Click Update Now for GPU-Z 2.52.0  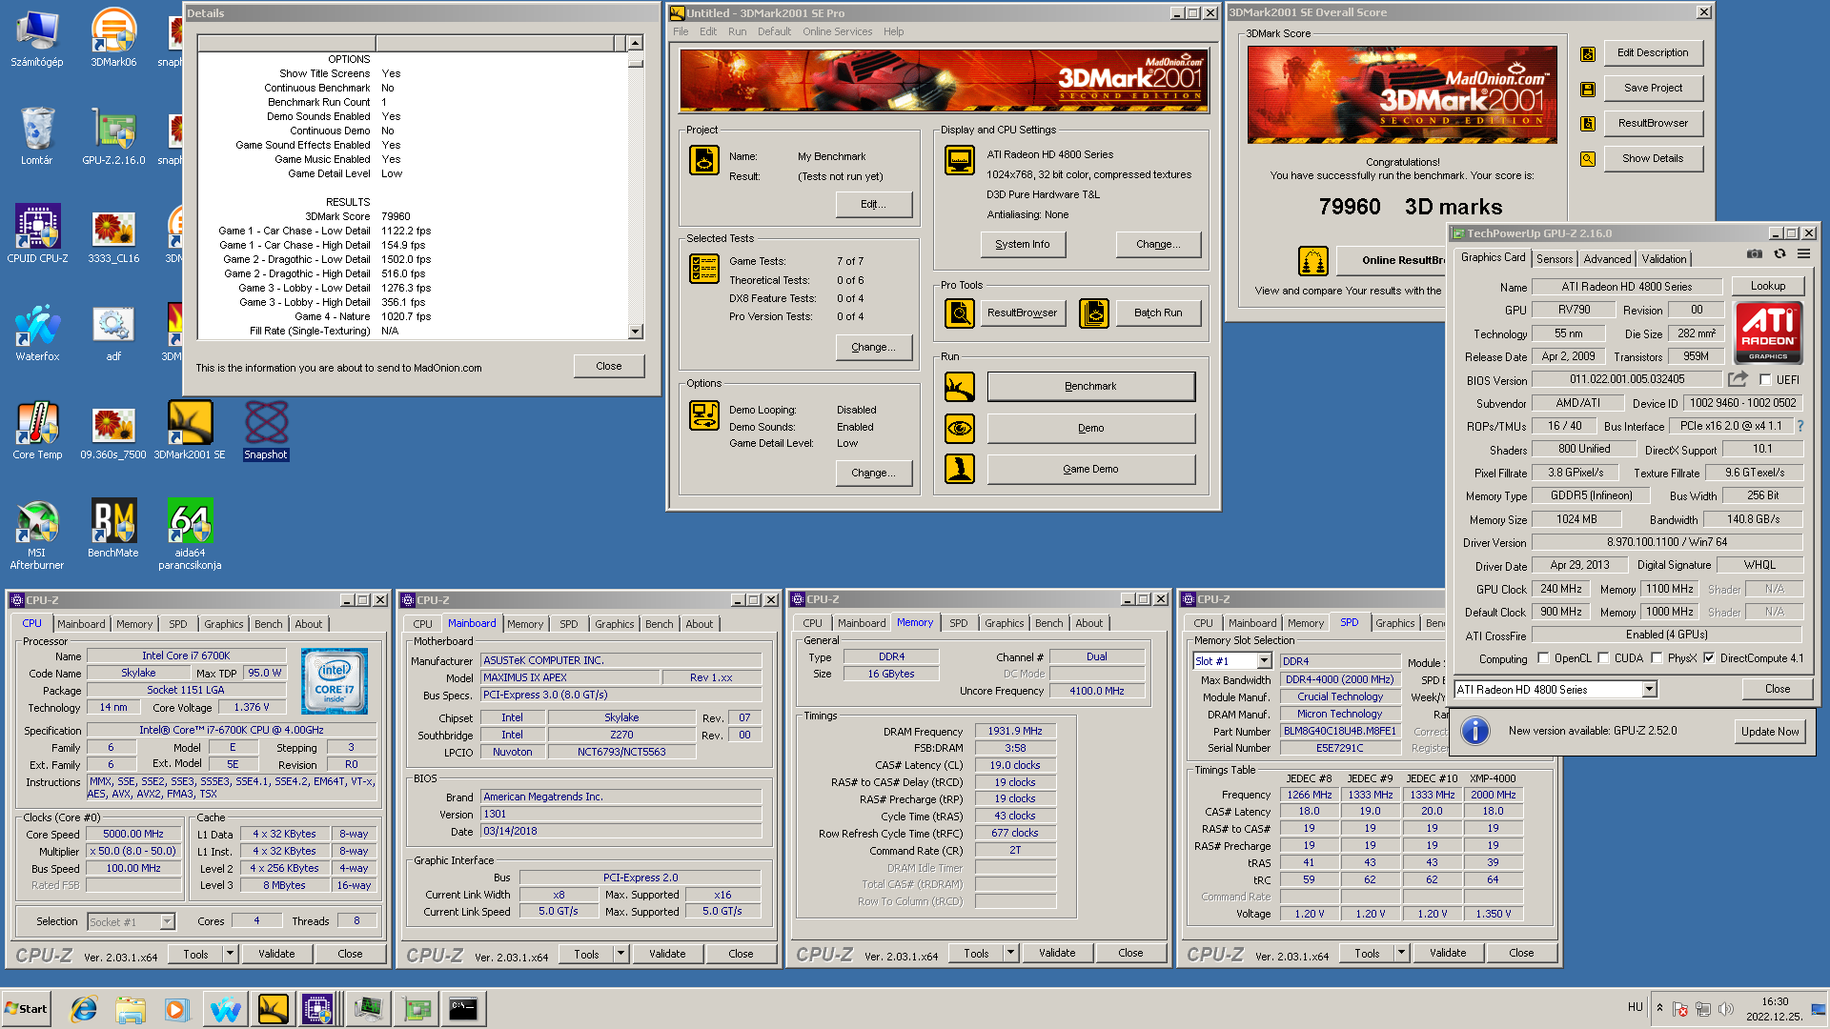point(1770,732)
